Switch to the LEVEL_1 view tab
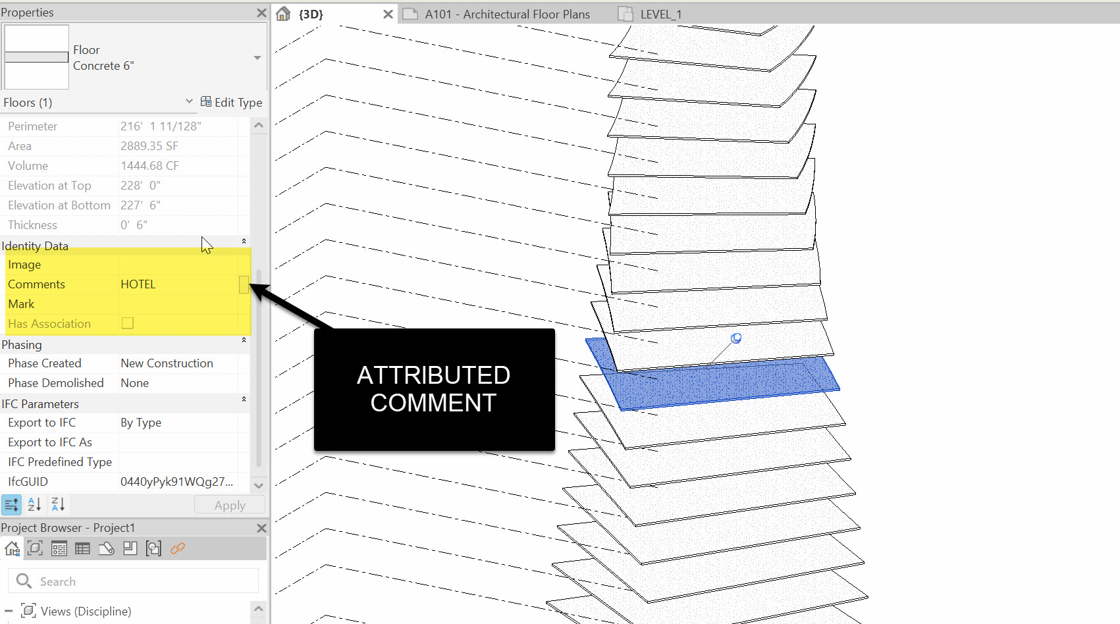 [x=660, y=14]
